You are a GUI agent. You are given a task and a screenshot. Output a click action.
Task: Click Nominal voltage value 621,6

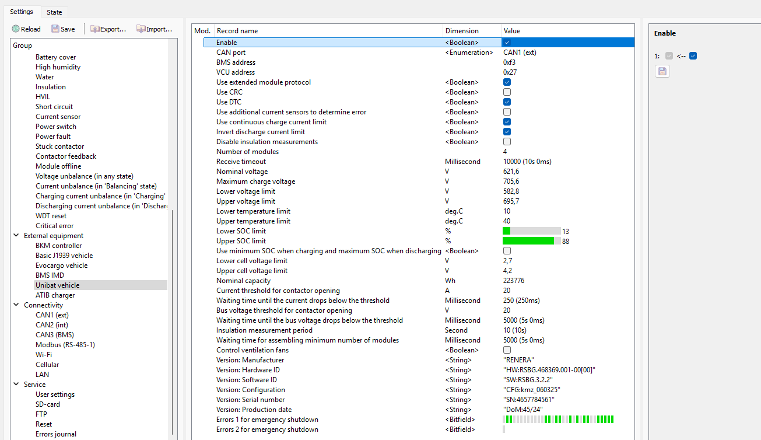(x=511, y=172)
